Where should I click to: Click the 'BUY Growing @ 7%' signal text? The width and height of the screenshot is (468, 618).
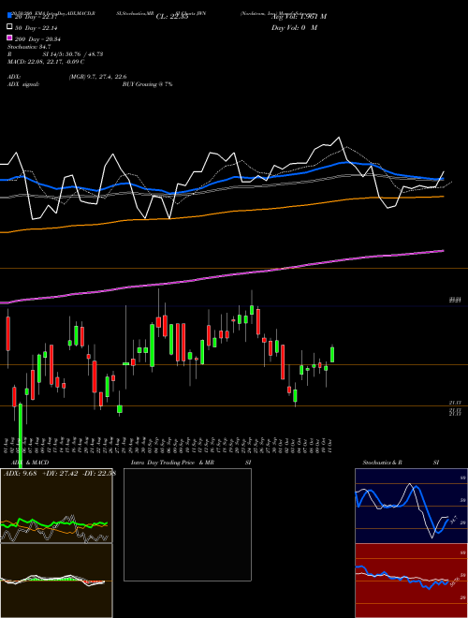(x=147, y=84)
